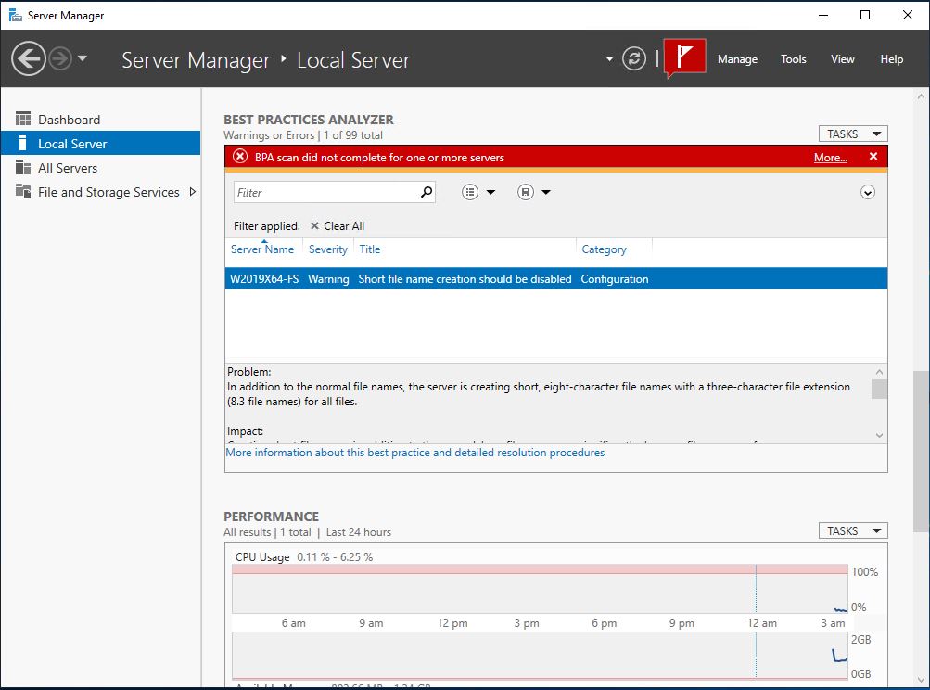Open Performance TASKS dropdown
The image size is (930, 690).
click(853, 531)
